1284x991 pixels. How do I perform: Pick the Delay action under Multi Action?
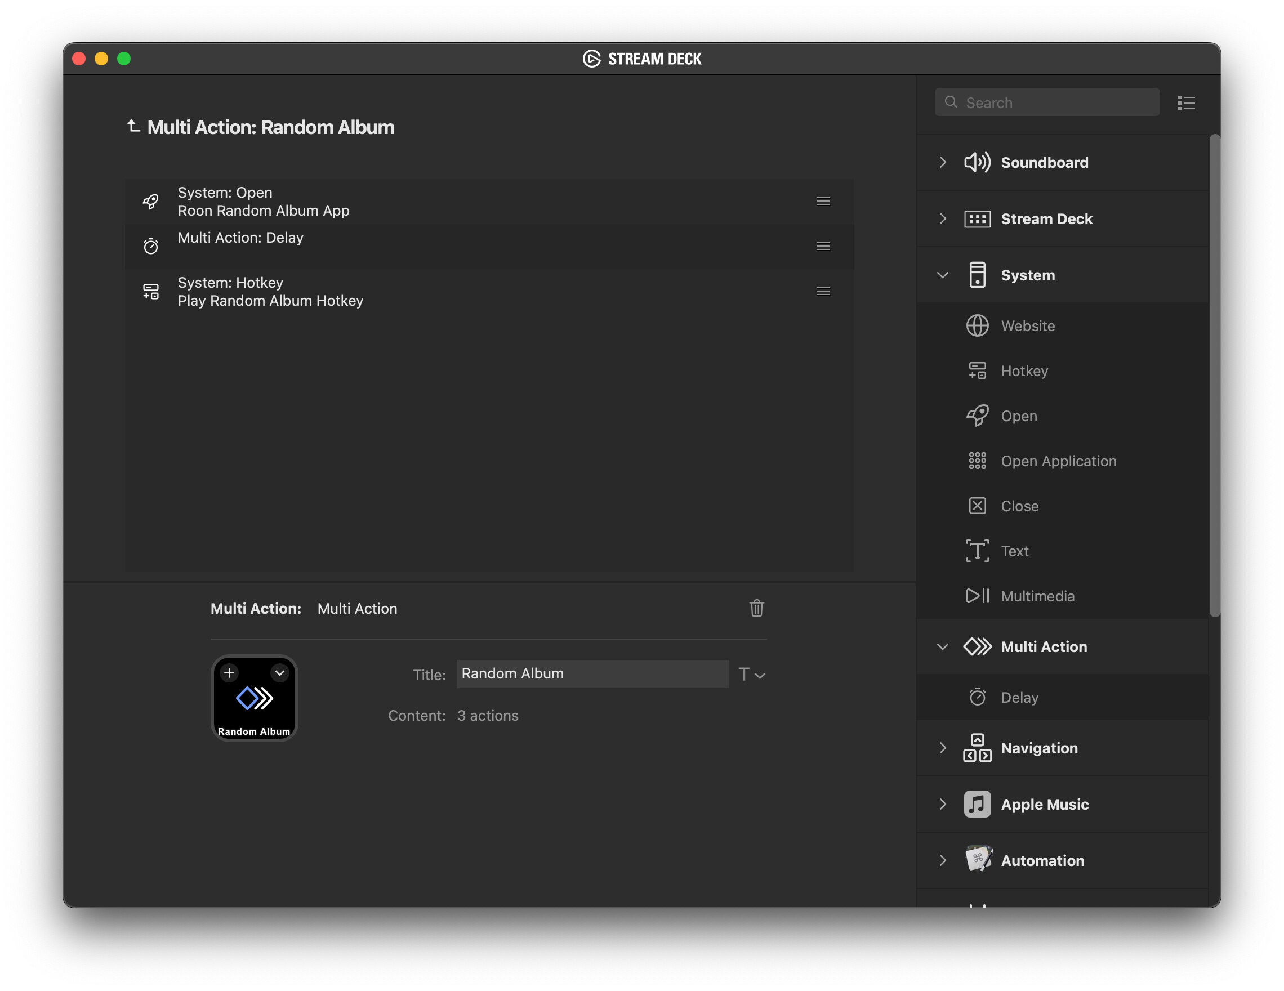point(1019,697)
